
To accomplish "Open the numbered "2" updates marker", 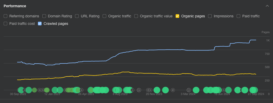I will (189, 90).
